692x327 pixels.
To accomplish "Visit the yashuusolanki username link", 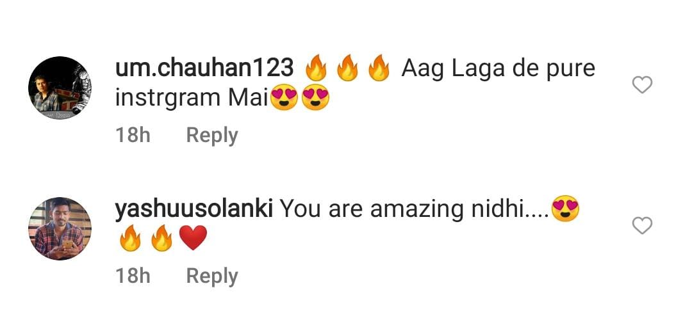I will coord(194,210).
